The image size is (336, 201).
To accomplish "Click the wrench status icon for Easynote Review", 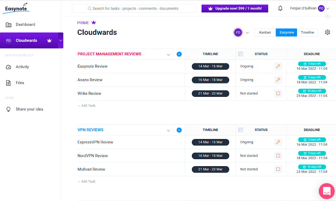I will click(x=278, y=66).
